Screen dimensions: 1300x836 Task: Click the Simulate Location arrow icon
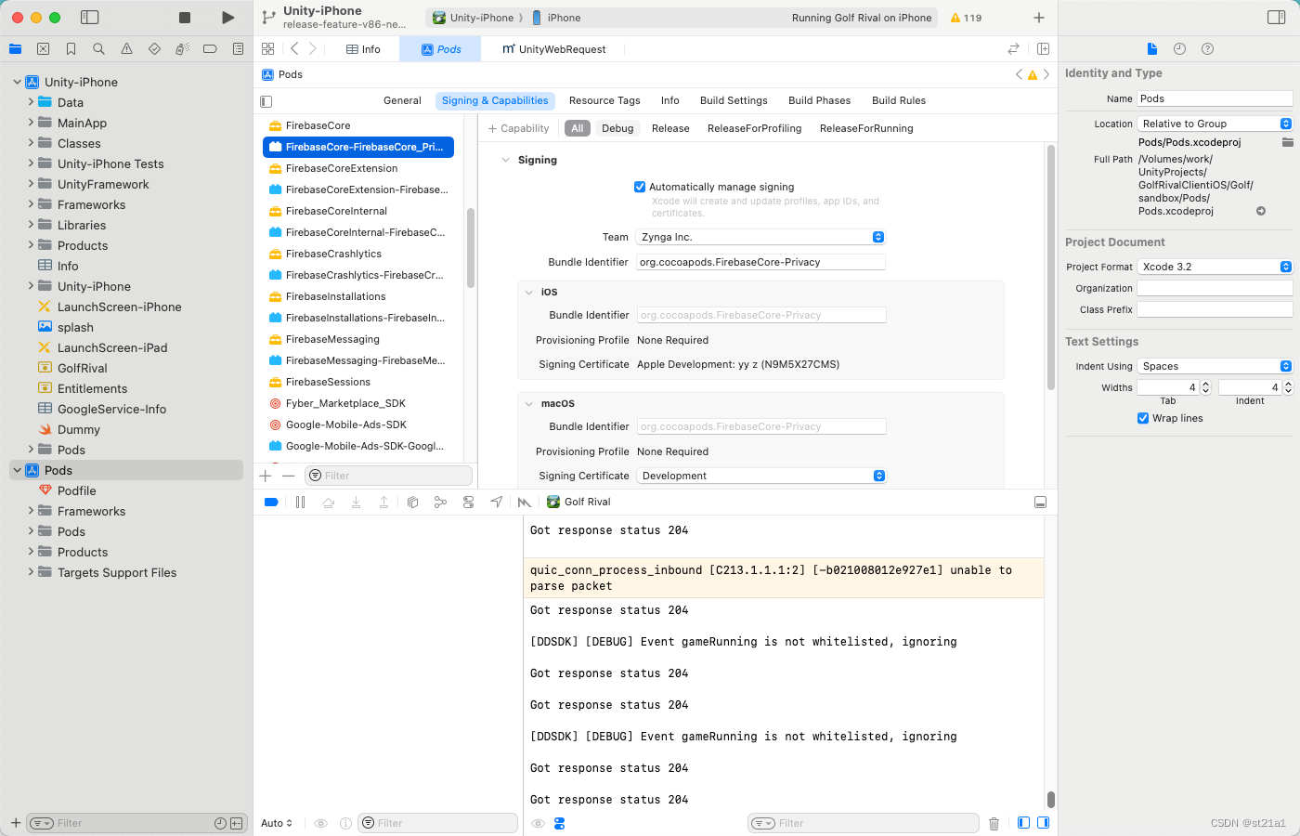[x=497, y=503]
